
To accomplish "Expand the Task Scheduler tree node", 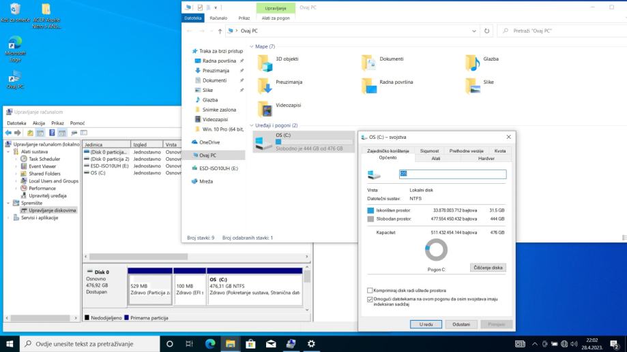I will [x=16, y=159].
